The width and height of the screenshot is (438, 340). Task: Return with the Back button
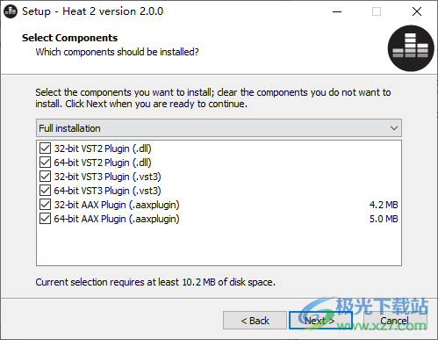click(x=255, y=321)
